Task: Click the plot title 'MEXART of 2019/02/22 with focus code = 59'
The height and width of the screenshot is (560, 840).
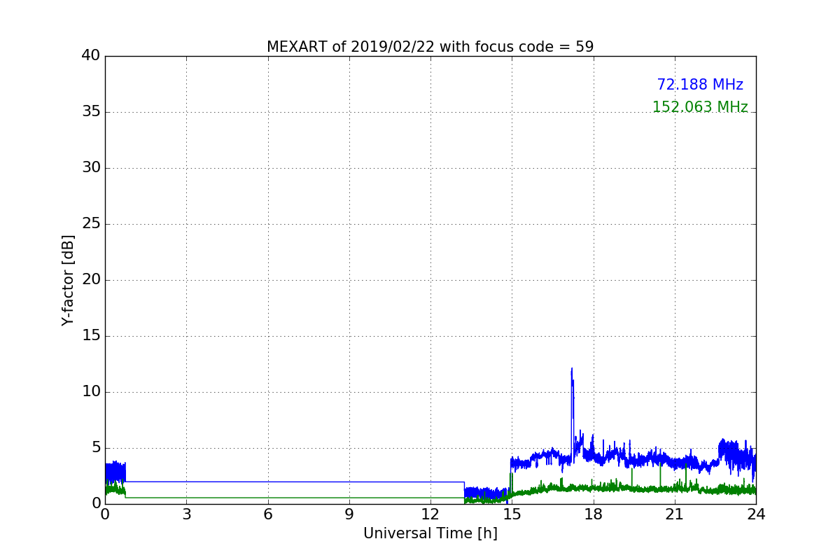Action: coord(430,47)
